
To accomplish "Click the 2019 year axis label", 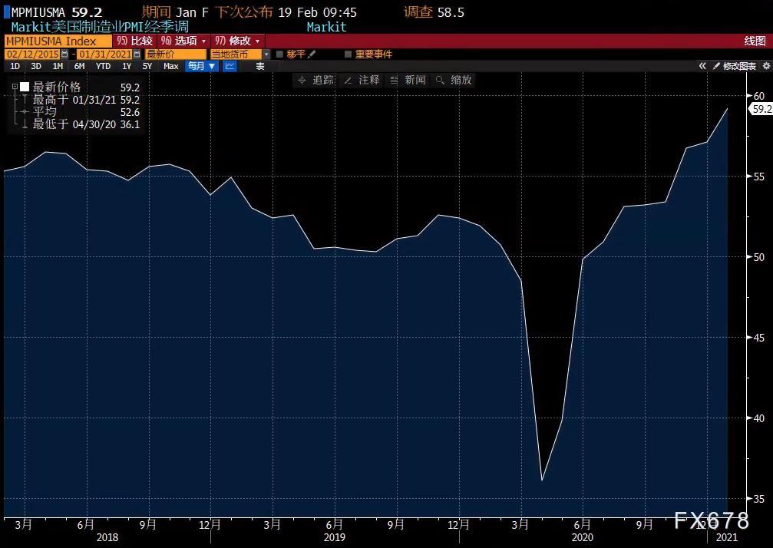I will click(x=334, y=537).
